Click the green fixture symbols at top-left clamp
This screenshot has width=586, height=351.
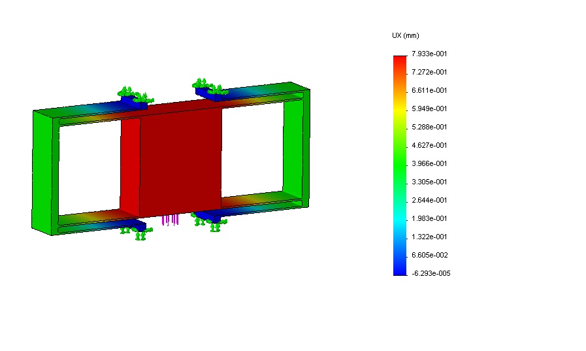[135, 94]
